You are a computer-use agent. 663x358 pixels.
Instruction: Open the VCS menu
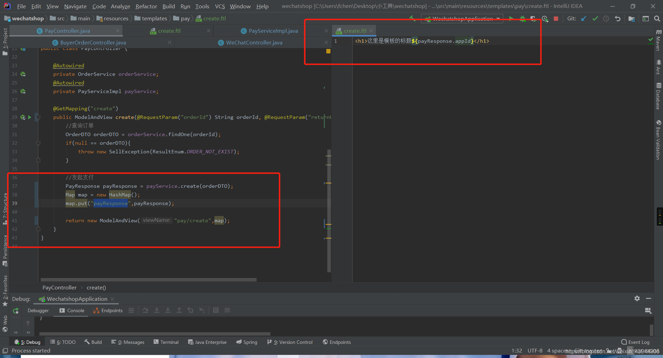[x=220, y=6]
